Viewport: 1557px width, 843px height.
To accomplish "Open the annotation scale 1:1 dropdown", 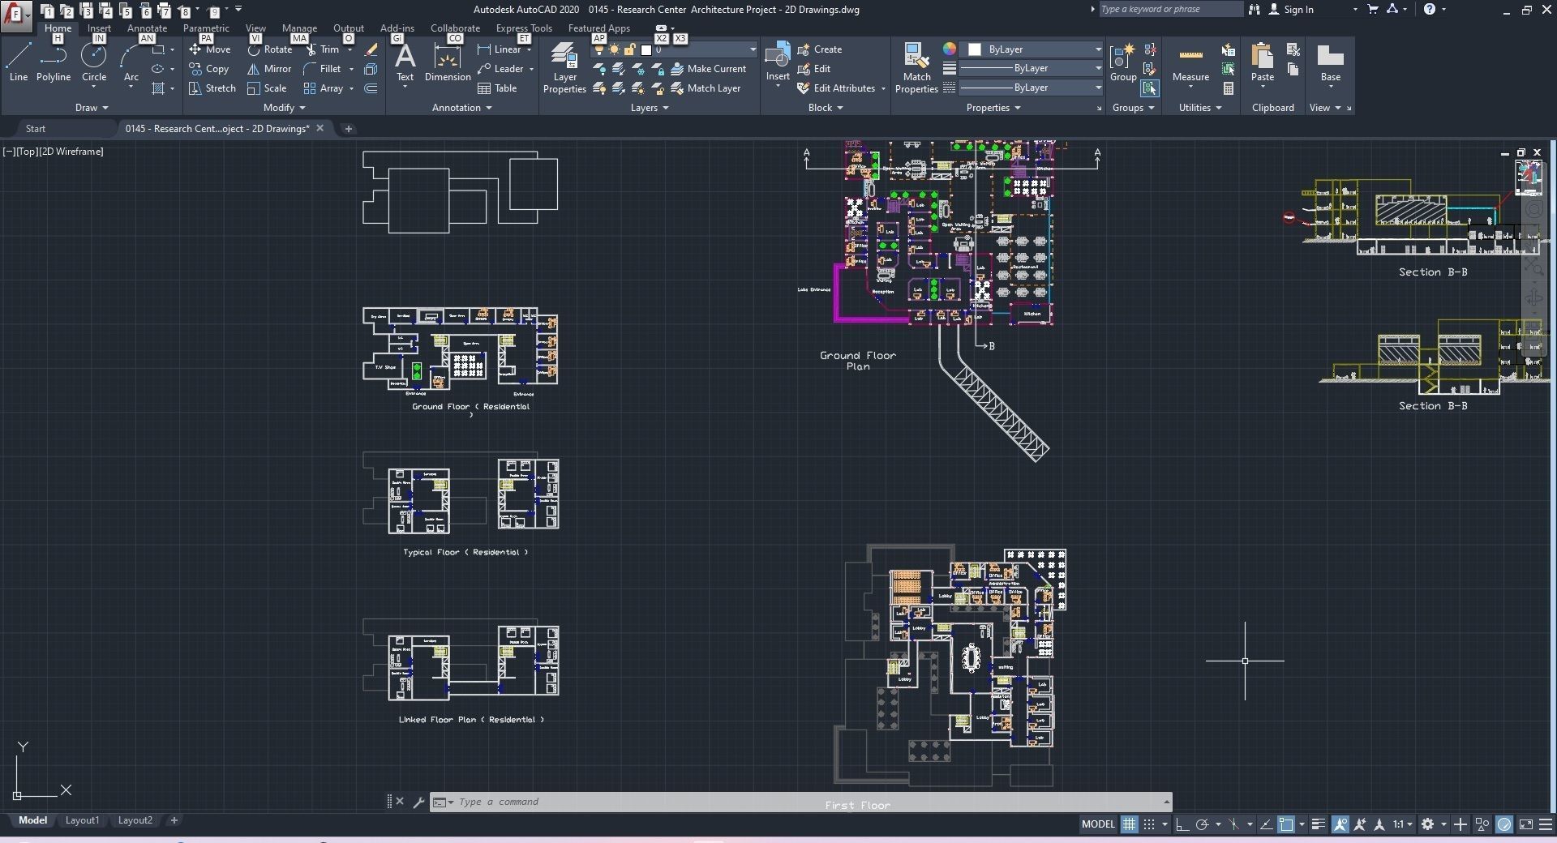I will point(1403,824).
